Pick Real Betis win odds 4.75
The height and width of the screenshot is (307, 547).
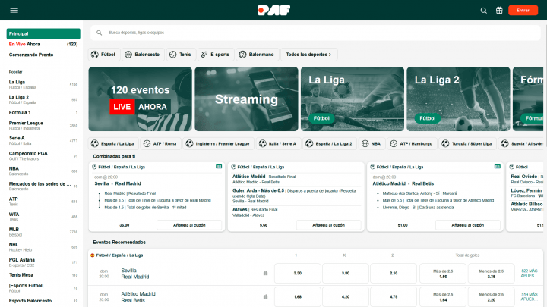pos(394,297)
